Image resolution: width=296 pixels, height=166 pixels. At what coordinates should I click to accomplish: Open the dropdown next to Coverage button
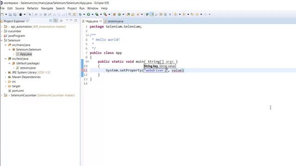(x=101, y=14)
